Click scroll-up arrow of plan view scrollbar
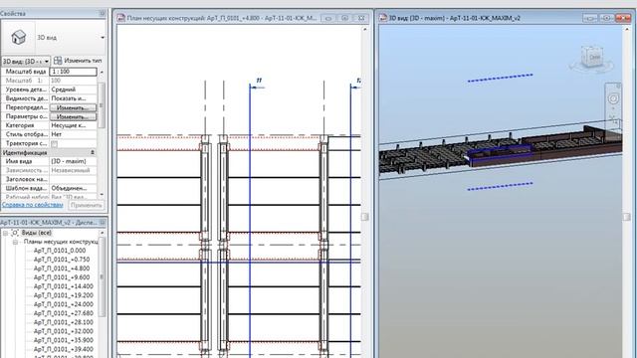637x358 pixels. [365, 29]
